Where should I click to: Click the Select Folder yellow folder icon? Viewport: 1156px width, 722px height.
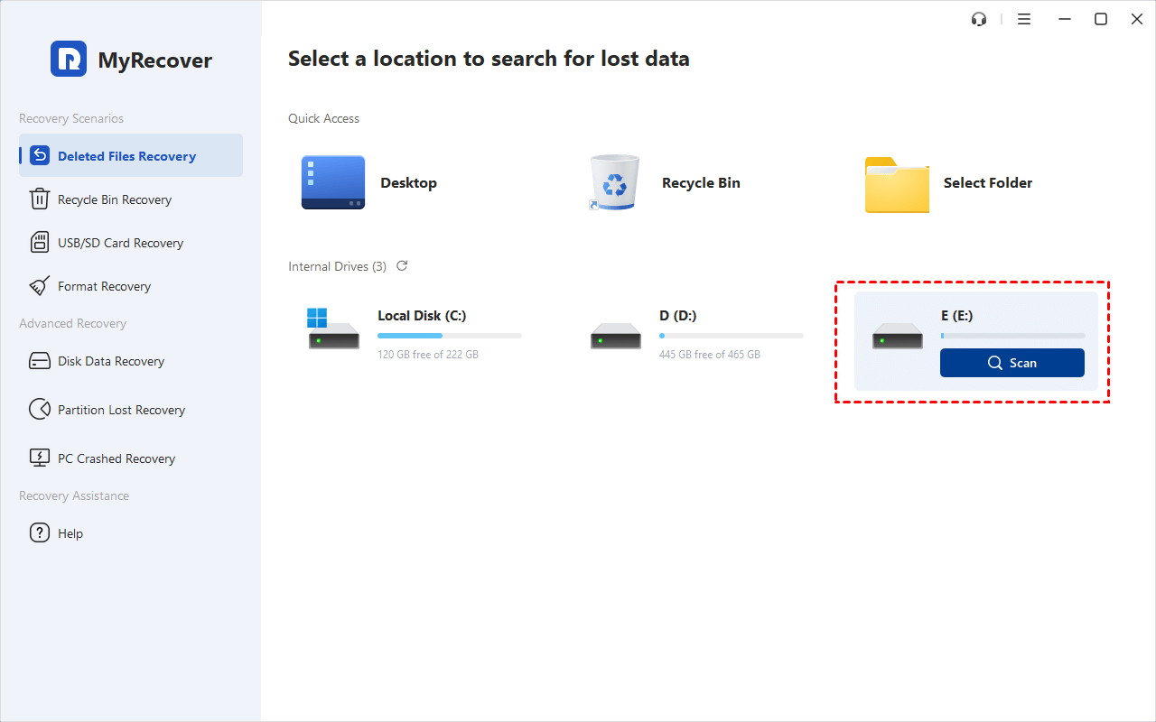897,185
